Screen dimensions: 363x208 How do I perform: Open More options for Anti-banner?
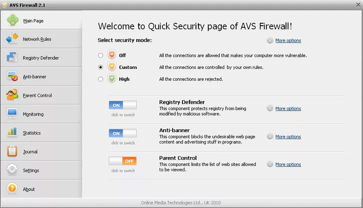coord(288,137)
